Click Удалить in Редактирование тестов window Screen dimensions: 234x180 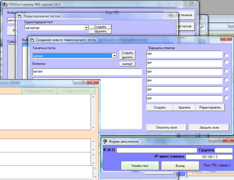tap(100, 31)
